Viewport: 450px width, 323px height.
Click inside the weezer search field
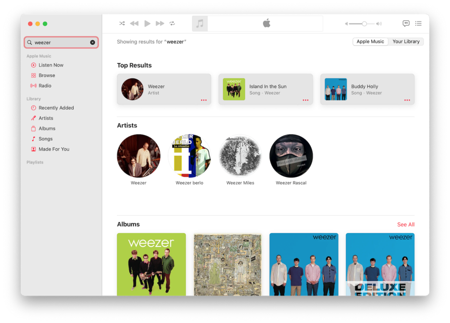61,43
